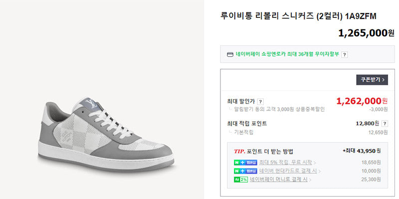Click the N+ membership badge for 5% 적립
Viewport: 399px width, 199px height.
[x=245, y=163]
